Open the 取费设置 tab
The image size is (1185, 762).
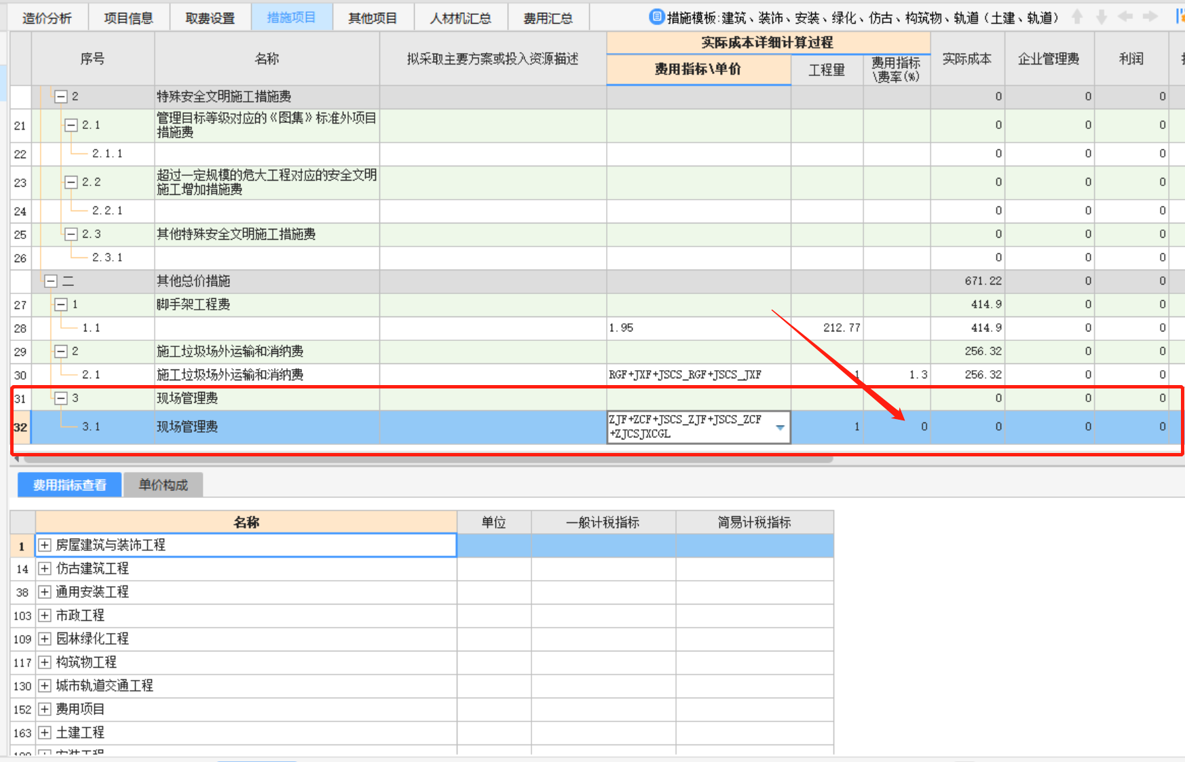tap(210, 18)
